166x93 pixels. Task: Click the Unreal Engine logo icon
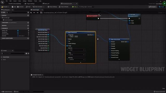[x=2, y=2]
